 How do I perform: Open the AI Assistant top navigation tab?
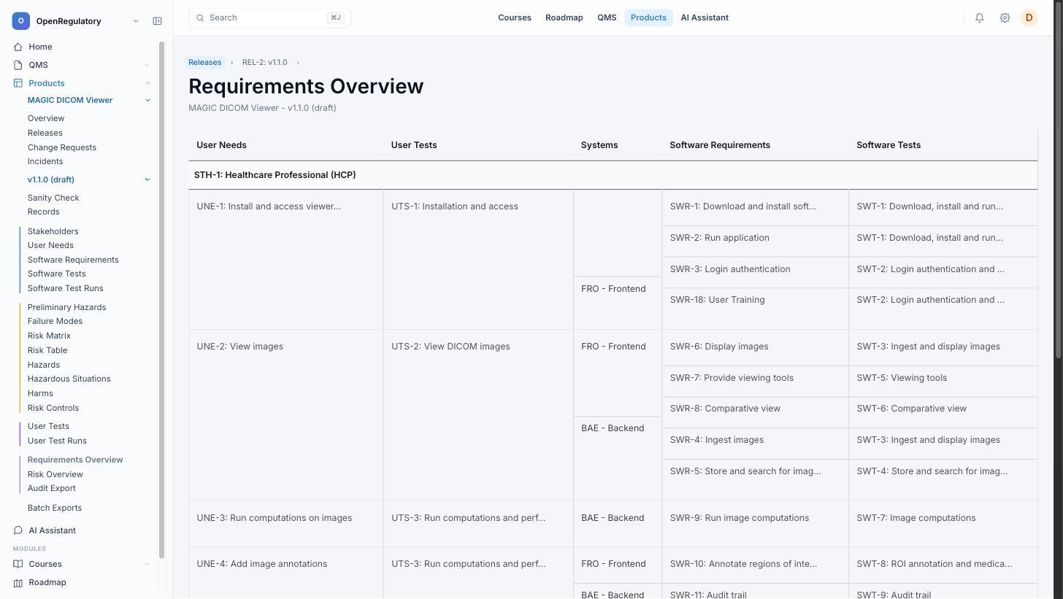tap(705, 18)
